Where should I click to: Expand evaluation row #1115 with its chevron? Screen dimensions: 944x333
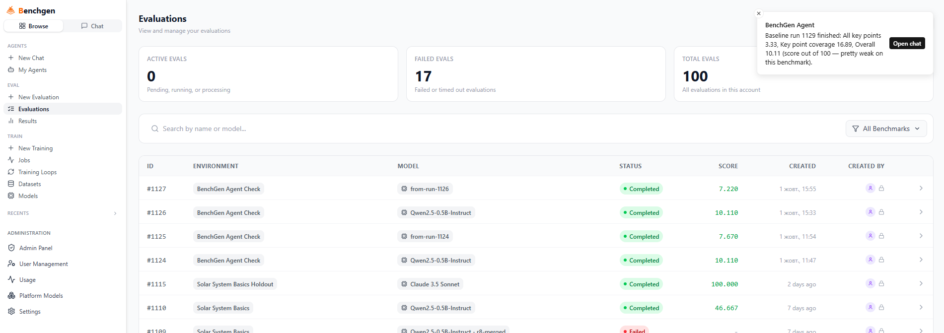921,284
